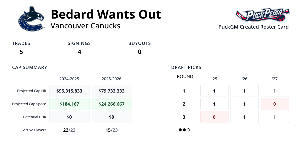Click the Trades count of 5
Image resolution: width=302 pixels, height=158 pixels.
tap(21, 52)
